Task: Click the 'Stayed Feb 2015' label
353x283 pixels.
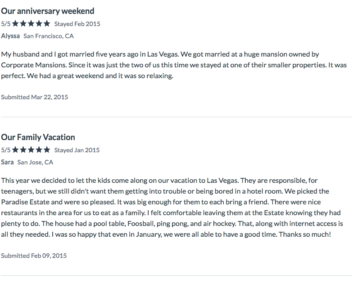Action: tap(77, 24)
